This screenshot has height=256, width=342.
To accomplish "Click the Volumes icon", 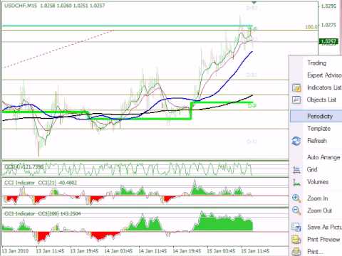I will tap(296, 182).
